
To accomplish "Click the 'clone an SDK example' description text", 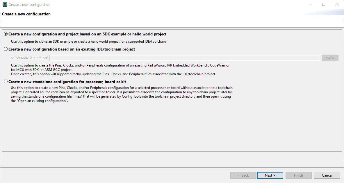I will coord(88,42).
